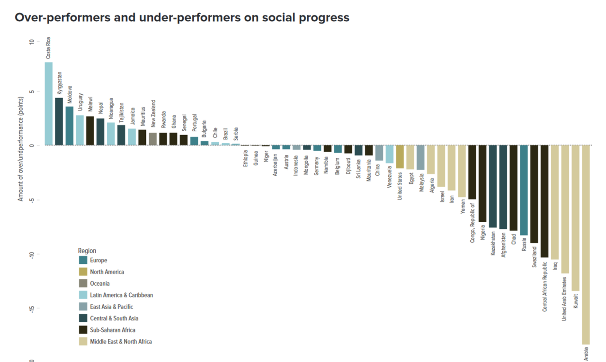606x362 pixels.
Task: Select the Kuwait bar
Action: pyautogui.click(x=575, y=218)
